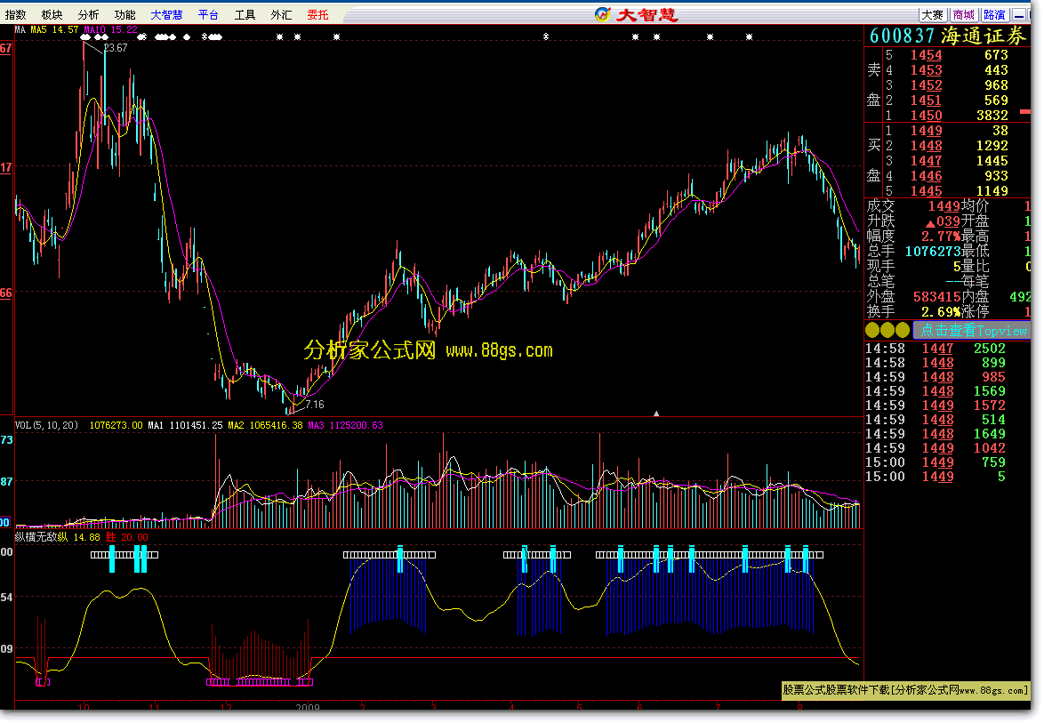Click the 幅度 value 2.77%
This screenshot has width=1044, height=723.
941,237
